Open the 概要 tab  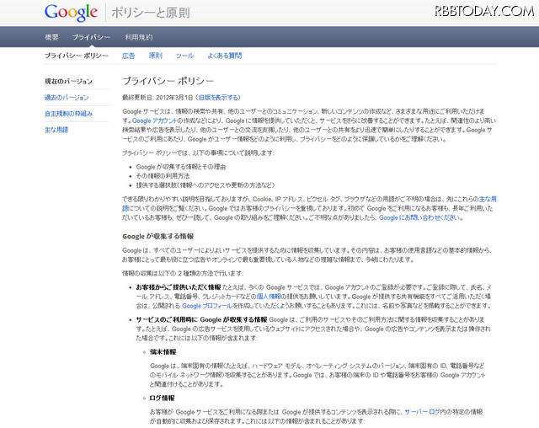pos(51,37)
